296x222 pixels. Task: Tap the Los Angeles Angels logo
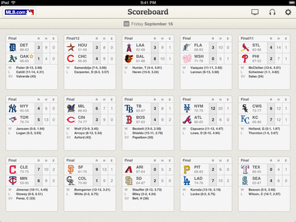(129, 47)
